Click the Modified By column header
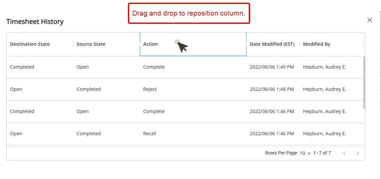 pyautogui.click(x=331, y=44)
